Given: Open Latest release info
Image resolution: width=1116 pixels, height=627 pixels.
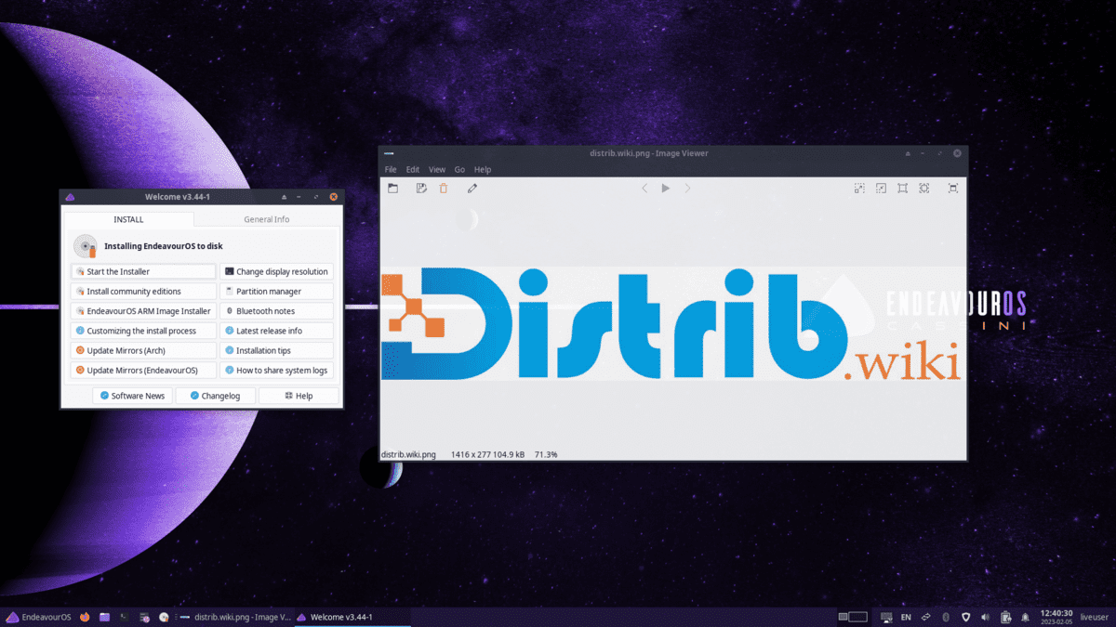Looking at the screenshot, I should (277, 331).
